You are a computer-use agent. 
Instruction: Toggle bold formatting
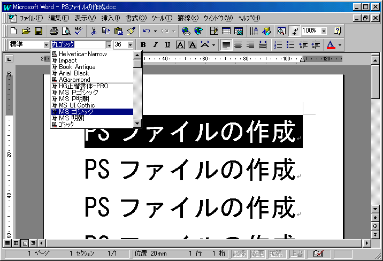tap(143, 45)
